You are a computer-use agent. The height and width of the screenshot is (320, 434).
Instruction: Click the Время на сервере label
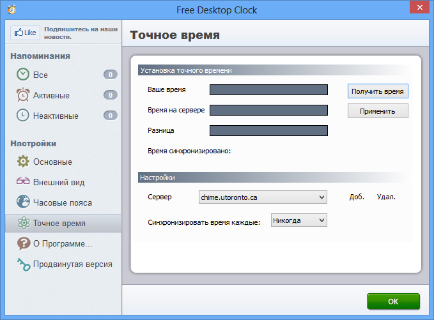click(176, 110)
